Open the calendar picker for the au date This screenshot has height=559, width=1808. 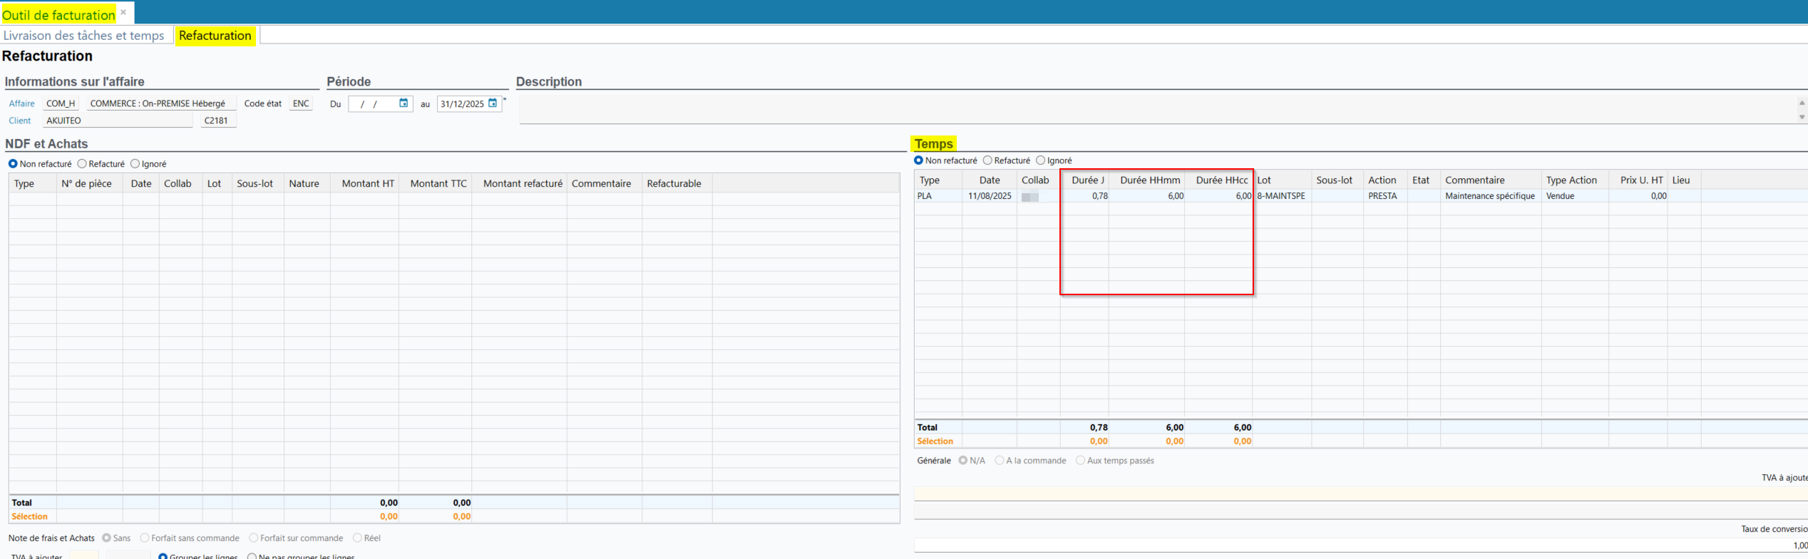(x=492, y=103)
